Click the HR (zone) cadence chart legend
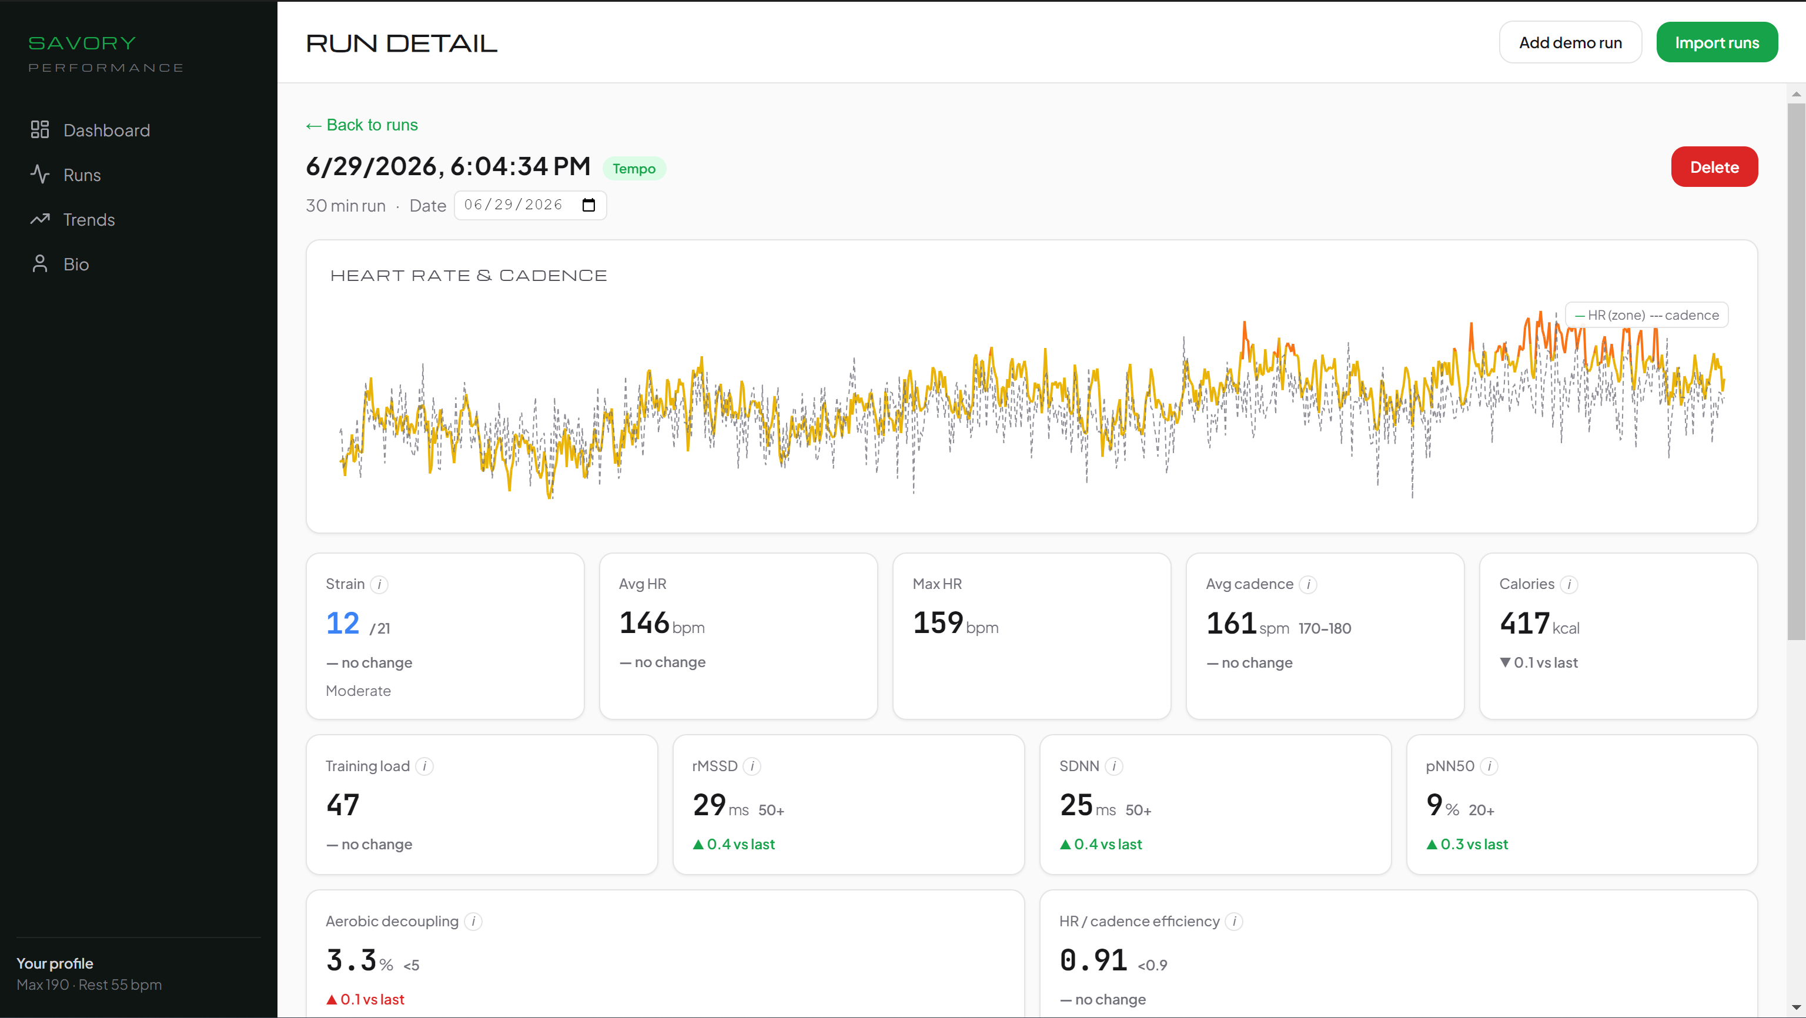Screen dimensions: 1806x1018 point(1647,315)
